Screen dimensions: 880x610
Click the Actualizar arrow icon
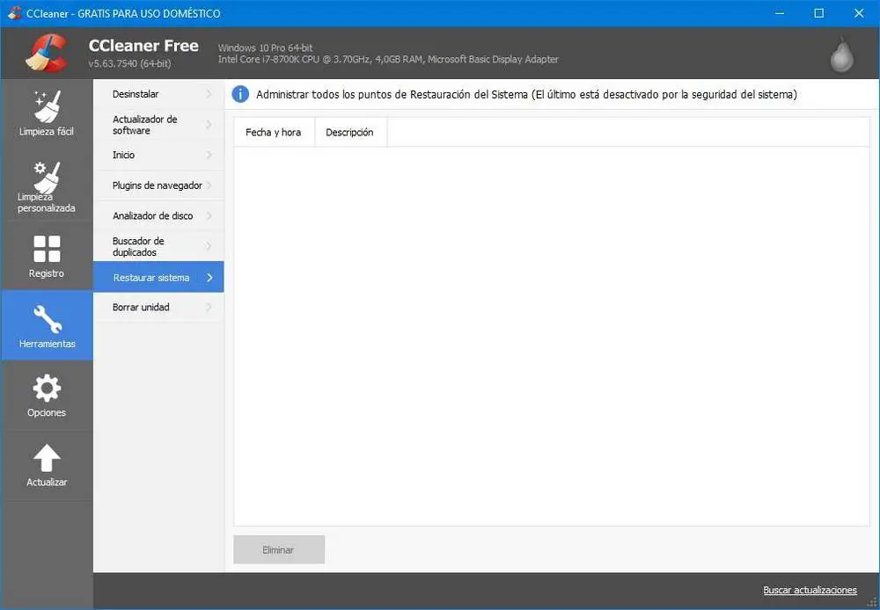click(x=47, y=458)
